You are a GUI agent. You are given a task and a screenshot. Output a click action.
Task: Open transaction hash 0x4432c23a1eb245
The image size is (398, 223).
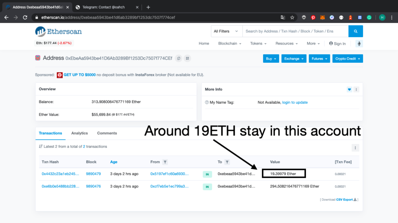coord(60,174)
